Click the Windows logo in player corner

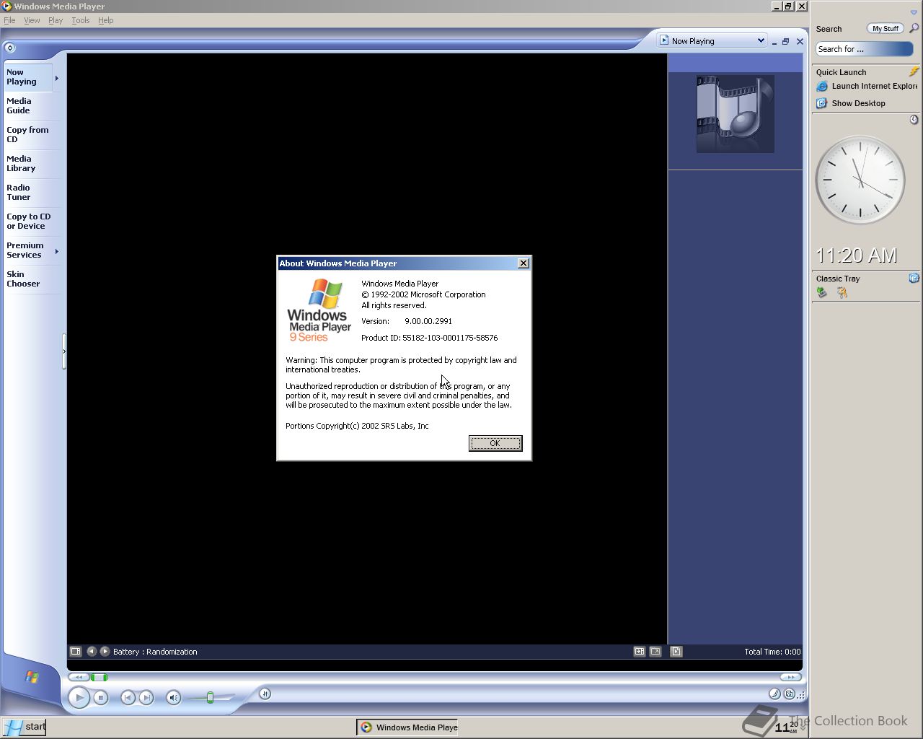tap(32, 677)
